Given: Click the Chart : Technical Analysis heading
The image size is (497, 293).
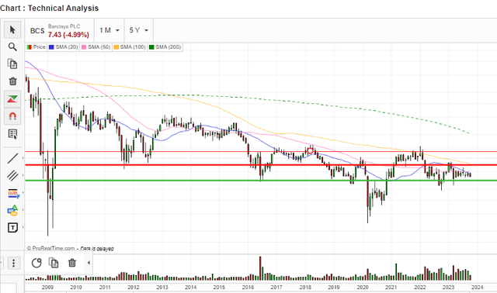Looking at the screenshot, I should [x=49, y=9].
